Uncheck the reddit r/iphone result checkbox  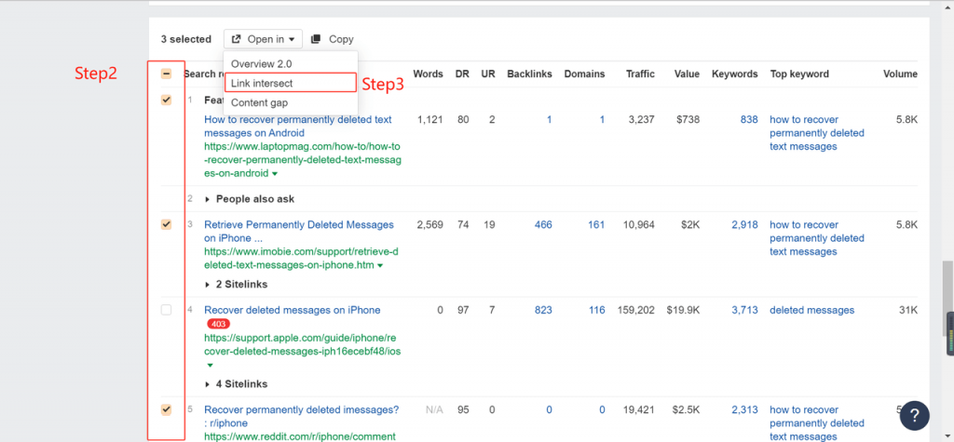(x=166, y=409)
